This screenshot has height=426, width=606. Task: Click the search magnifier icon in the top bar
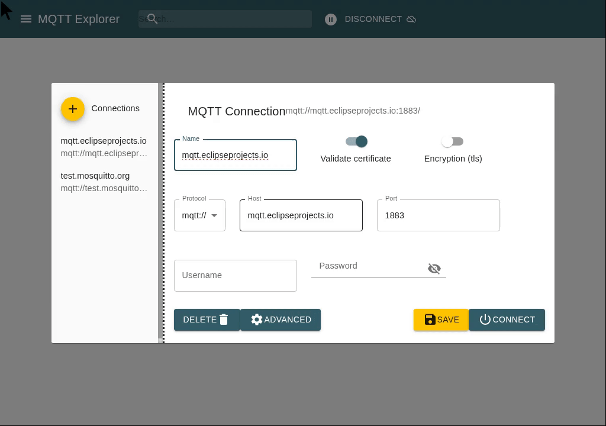coord(153,19)
